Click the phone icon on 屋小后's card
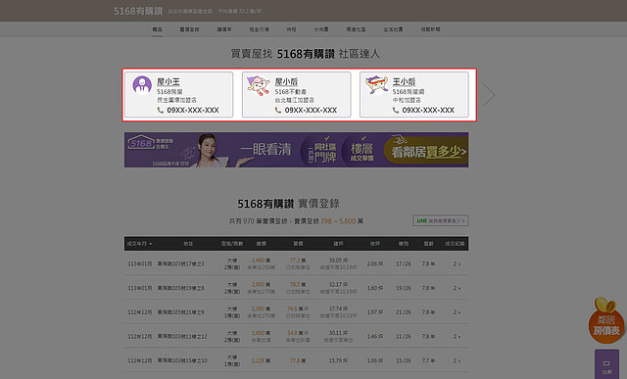Image resolution: width=627 pixels, height=379 pixels. [278, 110]
